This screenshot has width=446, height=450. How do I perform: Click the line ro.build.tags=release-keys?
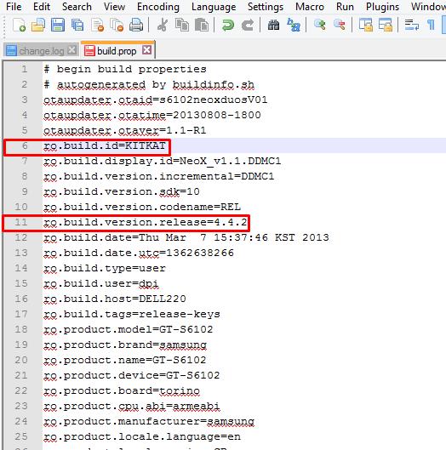click(x=132, y=314)
